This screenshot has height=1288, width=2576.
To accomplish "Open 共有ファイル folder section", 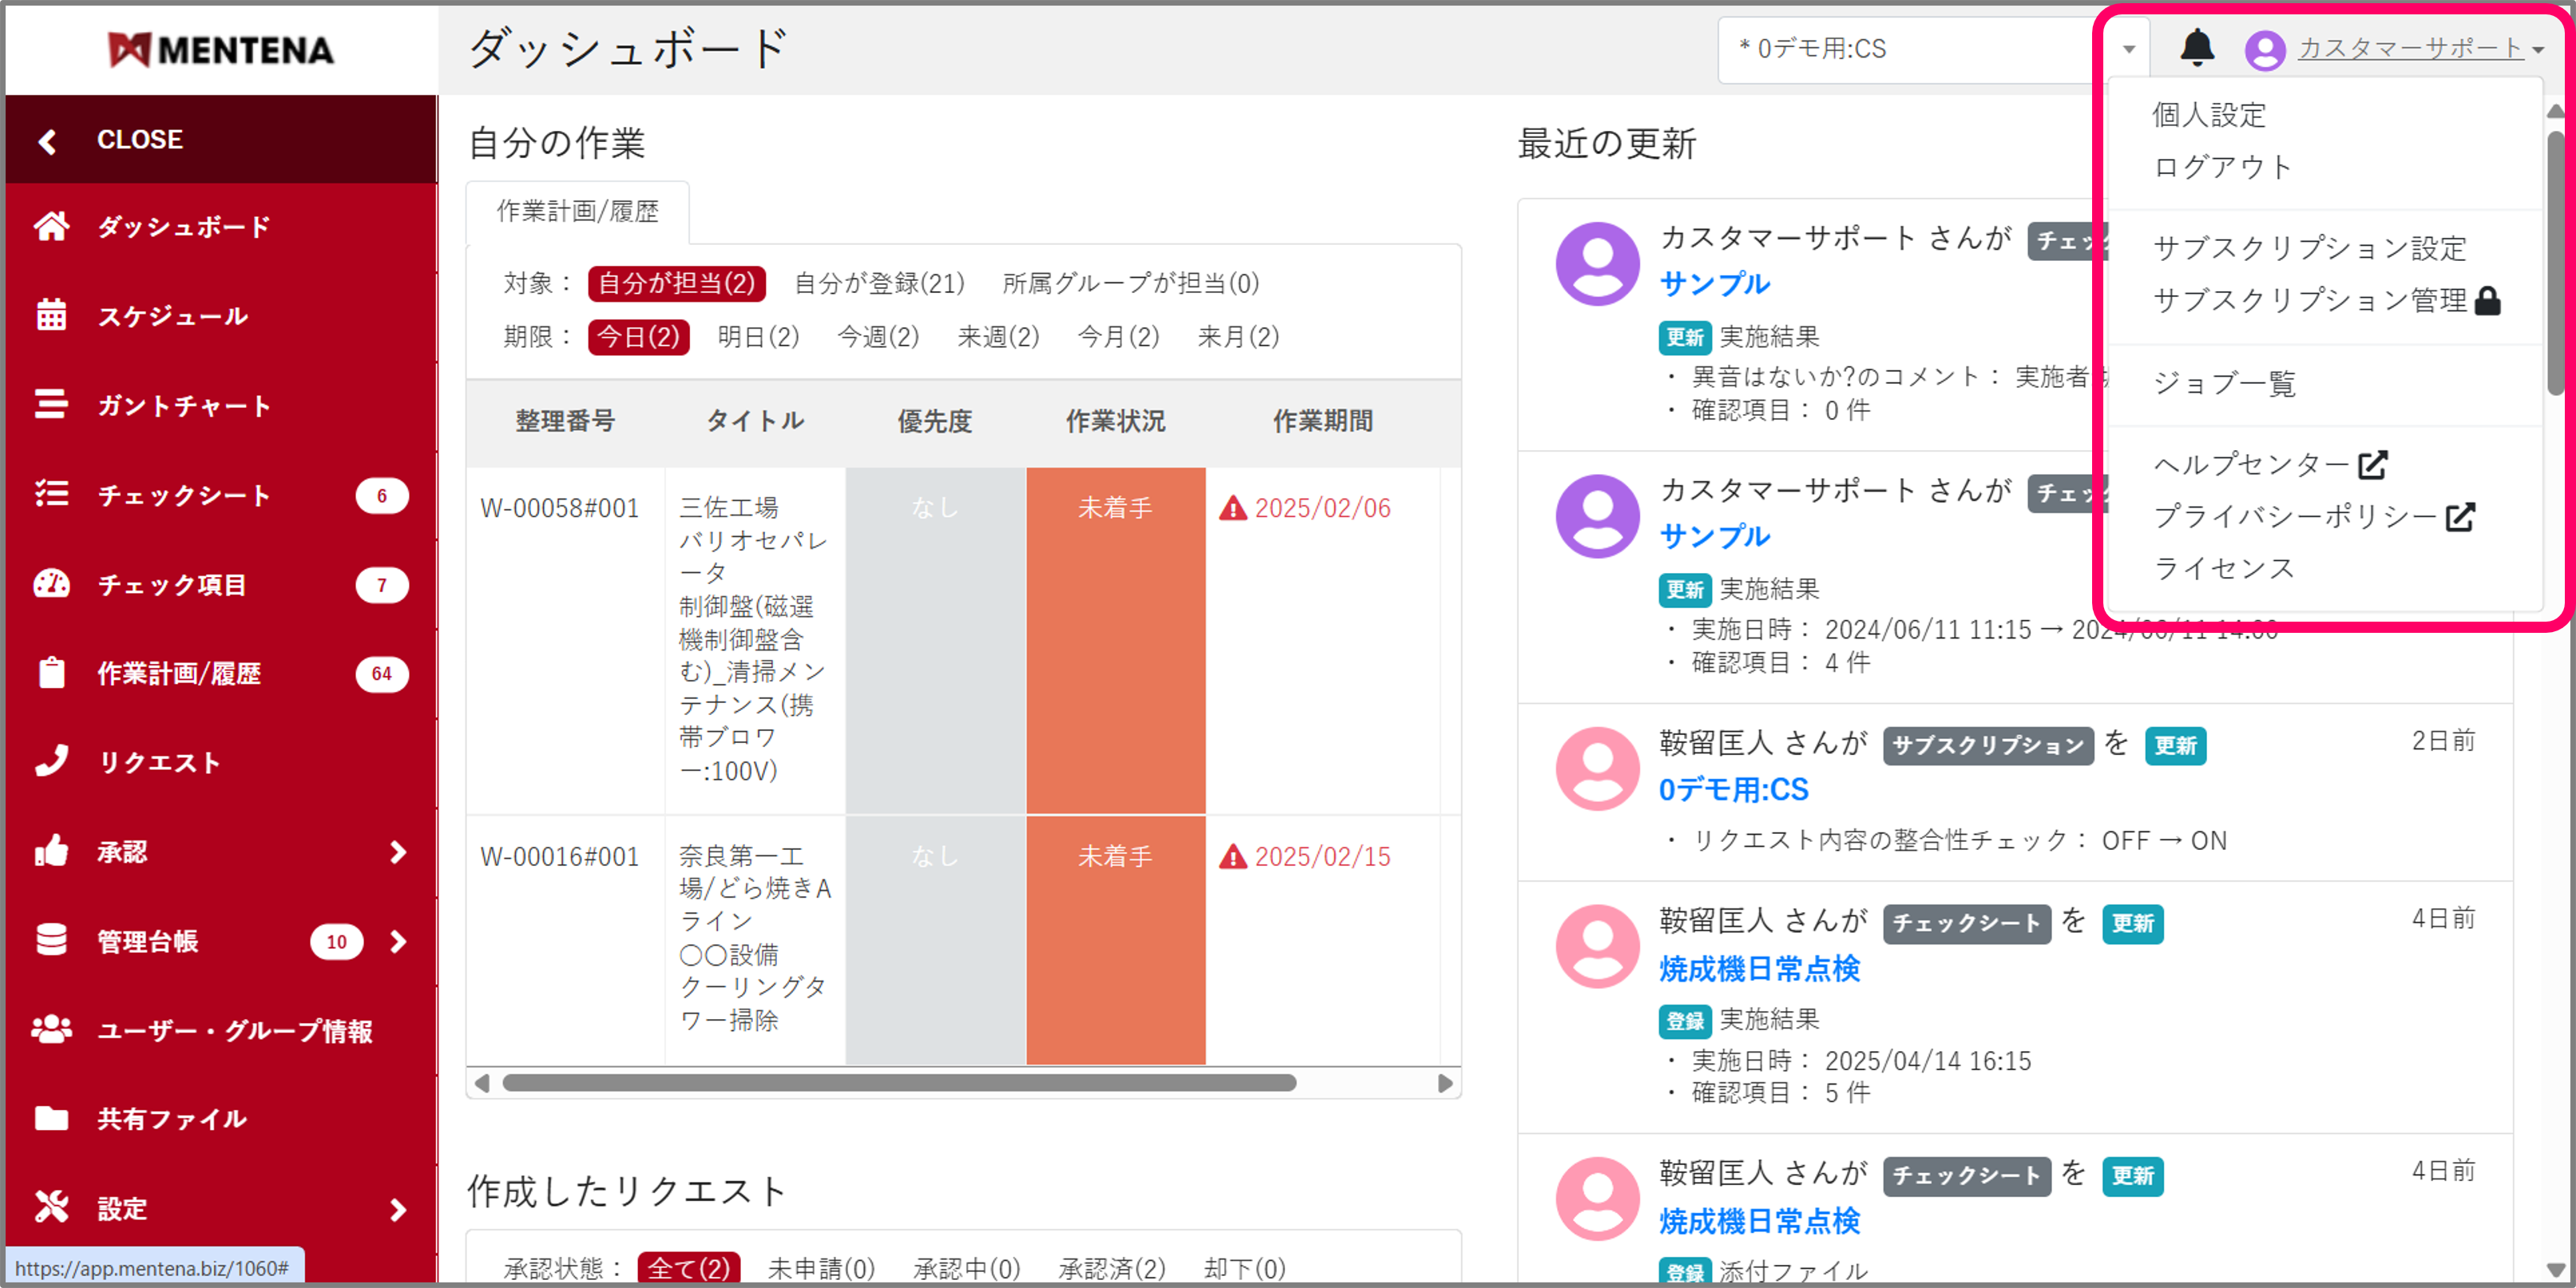I will click(170, 1118).
